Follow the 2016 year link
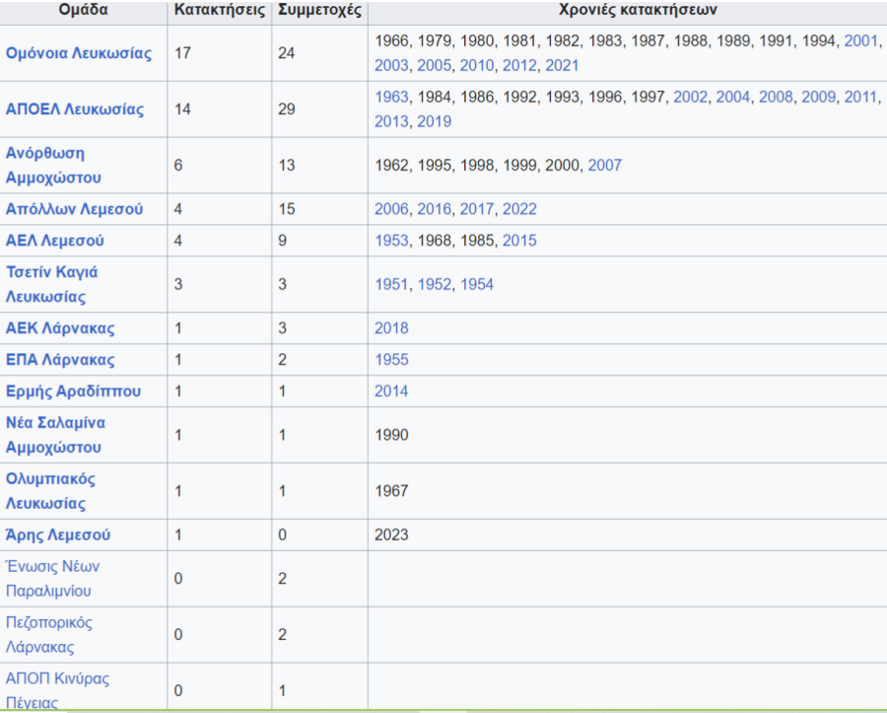This screenshot has height=713, width=887. [x=434, y=209]
